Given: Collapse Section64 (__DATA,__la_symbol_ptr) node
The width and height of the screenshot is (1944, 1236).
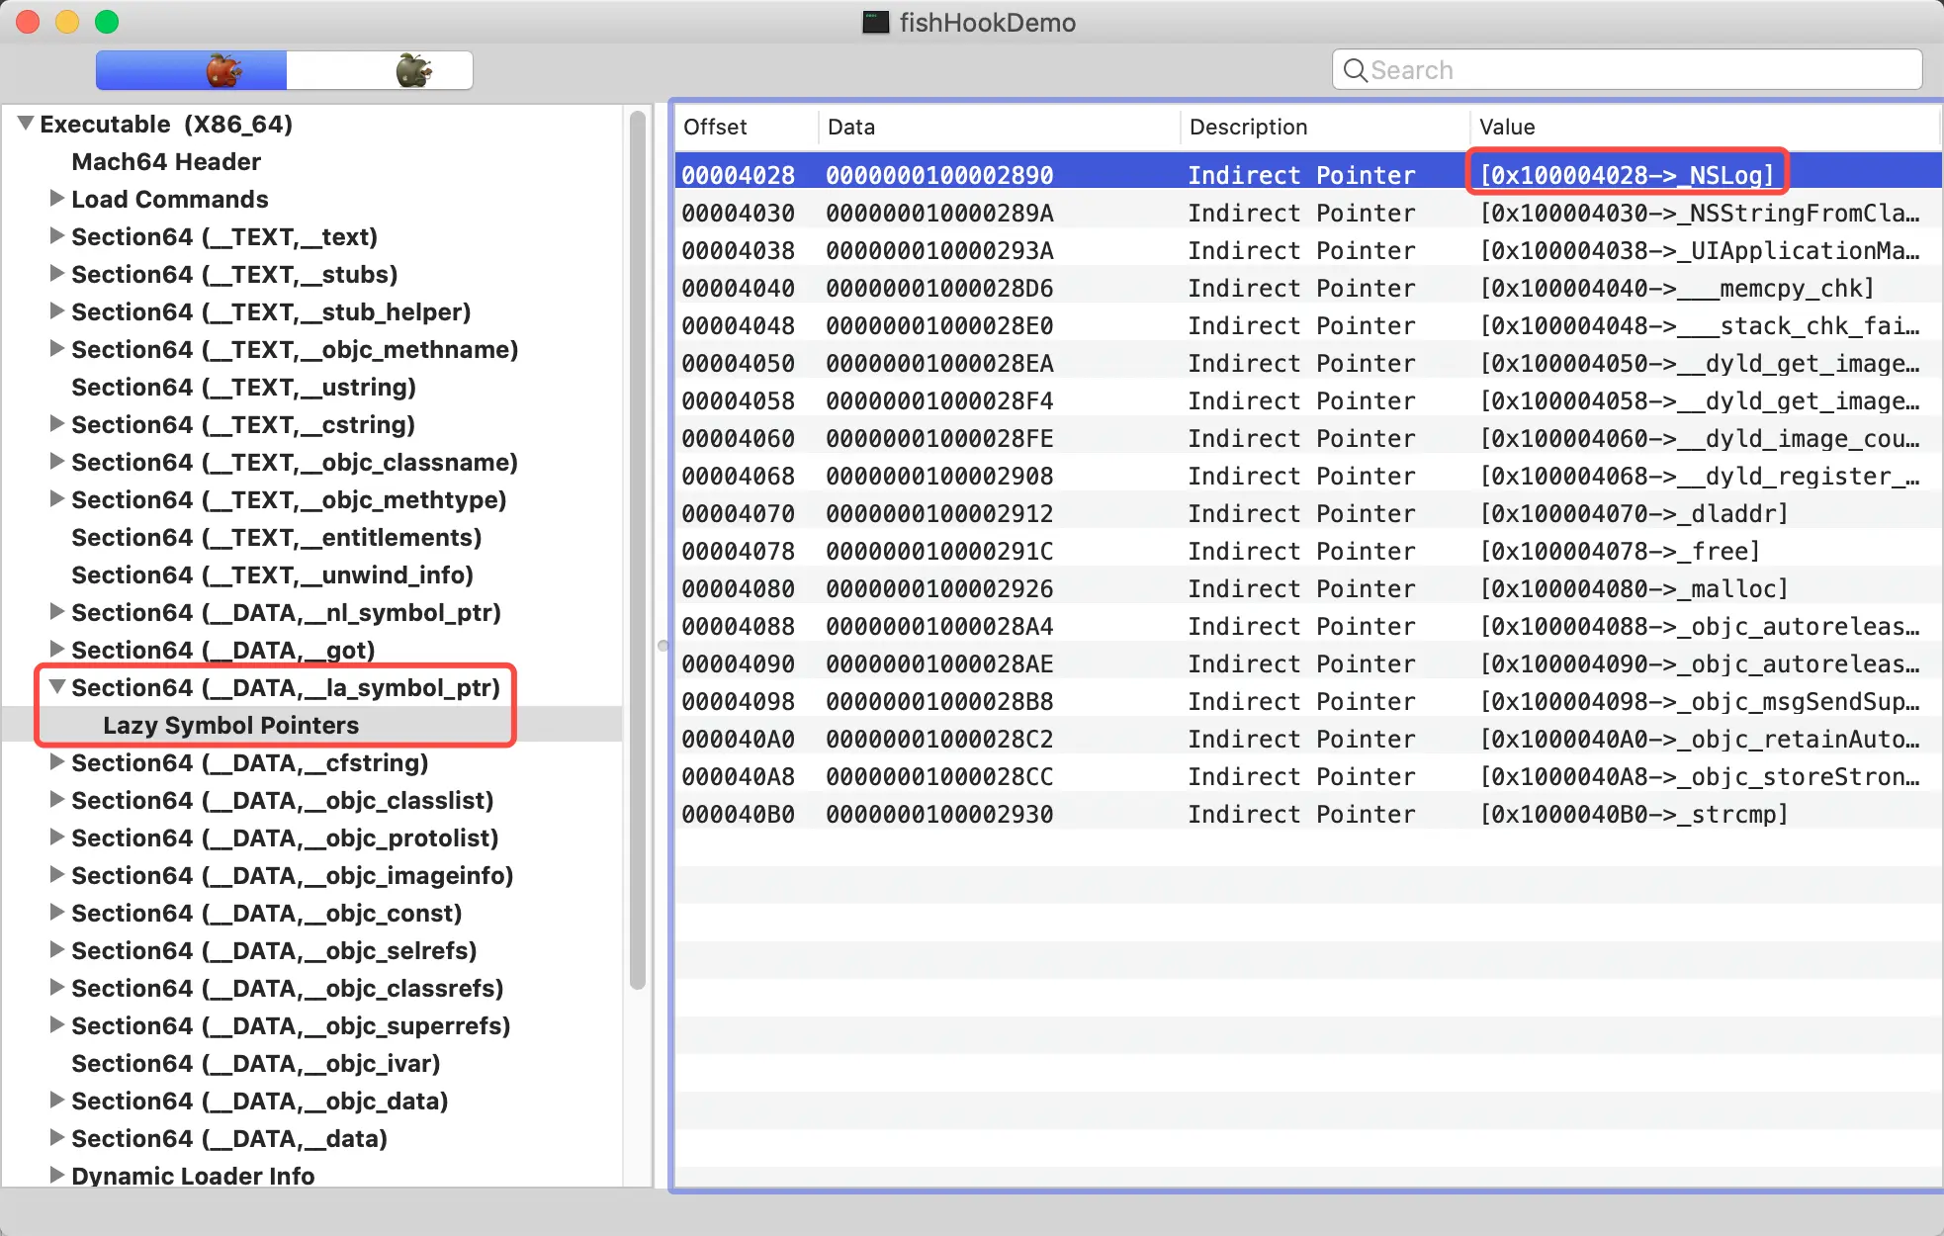Looking at the screenshot, I should click(x=57, y=687).
